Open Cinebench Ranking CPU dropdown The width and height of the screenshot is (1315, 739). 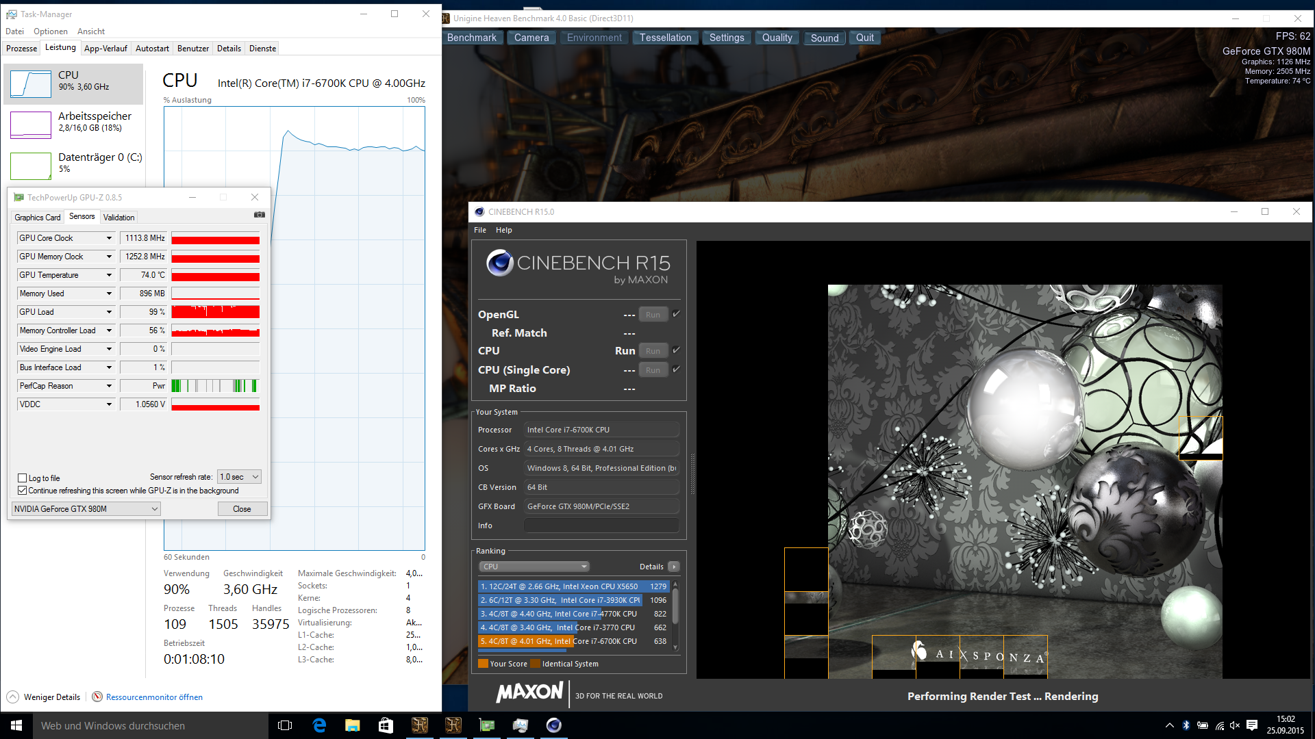(x=534, y=567)
